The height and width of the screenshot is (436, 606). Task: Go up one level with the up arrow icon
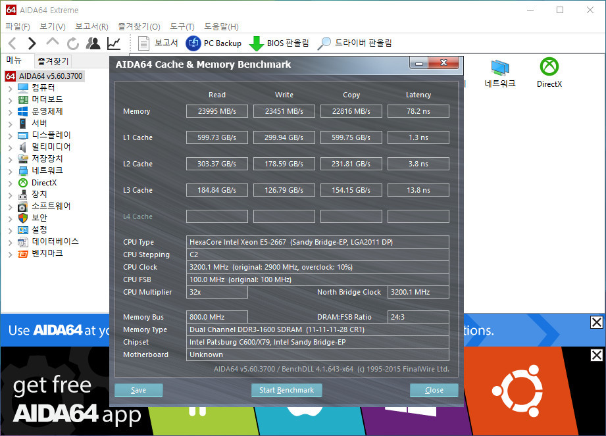pos(52,41)
